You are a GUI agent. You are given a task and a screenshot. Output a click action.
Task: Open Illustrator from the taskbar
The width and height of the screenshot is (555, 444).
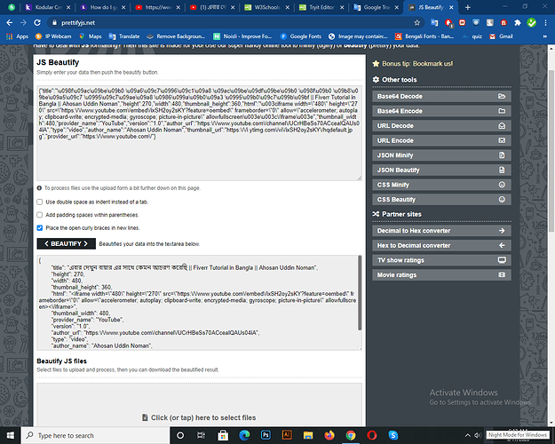(287, 435)
